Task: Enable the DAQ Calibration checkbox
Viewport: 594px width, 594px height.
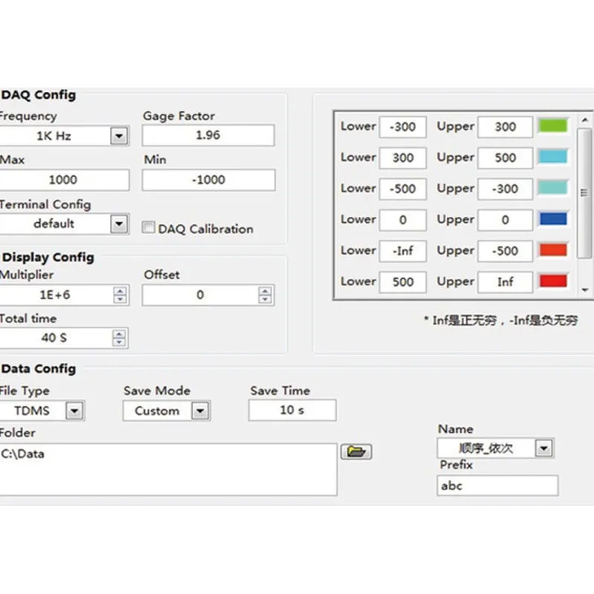Action: (x=148, y=227)
